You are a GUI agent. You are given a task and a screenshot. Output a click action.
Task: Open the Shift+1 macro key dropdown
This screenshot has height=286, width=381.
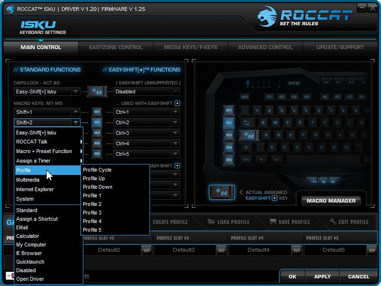(76, 112)
